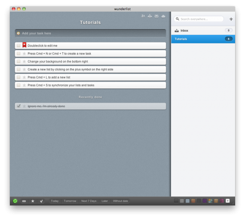
Task: Filter tasks due Tomorrow
Action: point(70,201)
